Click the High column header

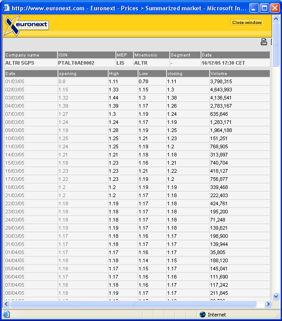coord(123,74)
